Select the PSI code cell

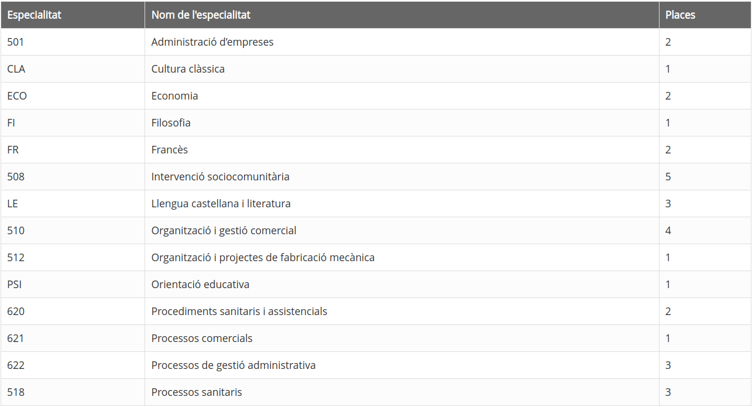pyautogui.click(x=73, y=285)
